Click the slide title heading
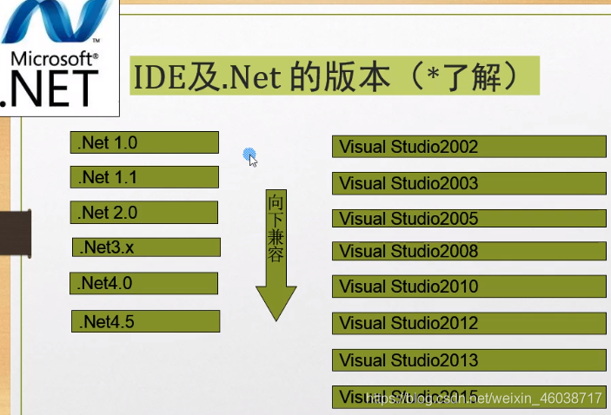This screenshot has height=415, width=611. pyautogui.click(x=335, y=76)
